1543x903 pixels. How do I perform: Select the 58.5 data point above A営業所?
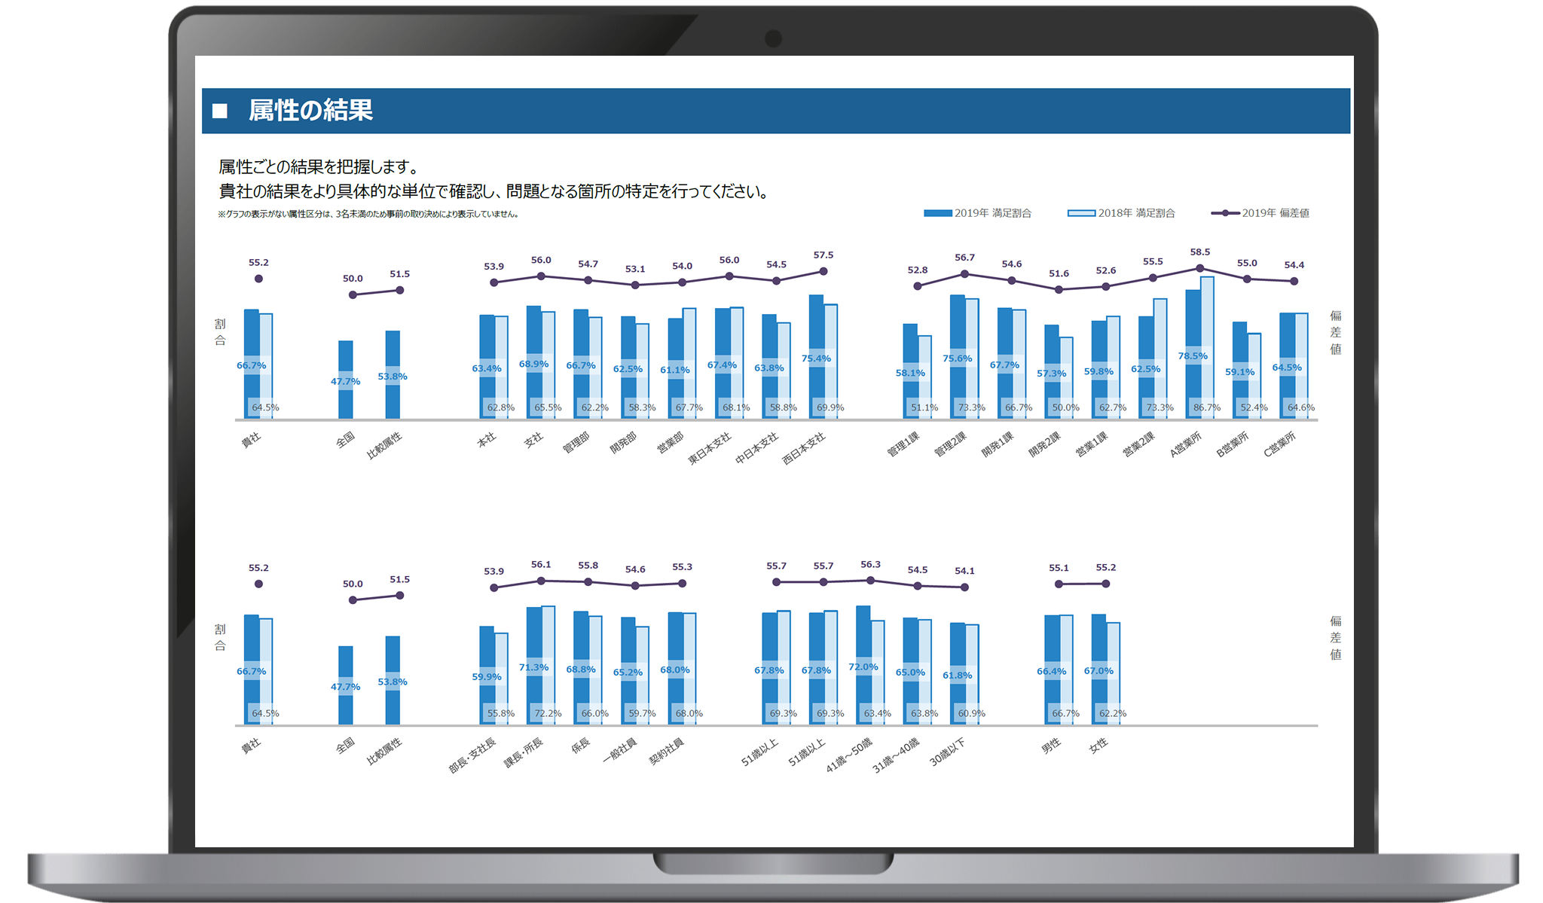coord(1199,268)
